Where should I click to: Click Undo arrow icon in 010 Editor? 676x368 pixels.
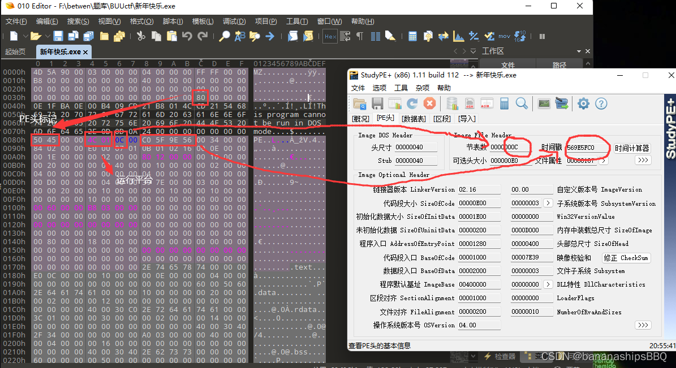(x=187, y=36)
